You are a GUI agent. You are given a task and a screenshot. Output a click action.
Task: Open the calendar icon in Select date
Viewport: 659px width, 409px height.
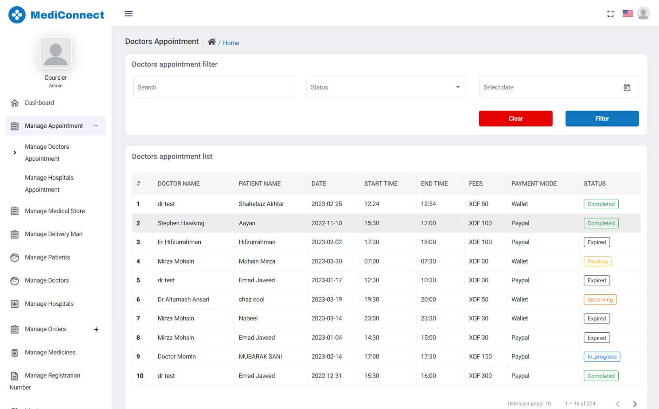[x=627, y=87]
